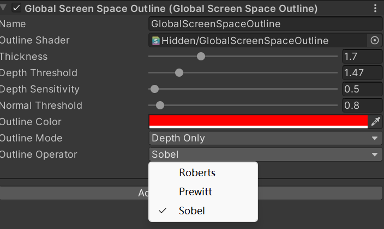The image size is (384, 229).
Task: Collapse the Global Screen Space Outline component
Action: click(4, 8)
